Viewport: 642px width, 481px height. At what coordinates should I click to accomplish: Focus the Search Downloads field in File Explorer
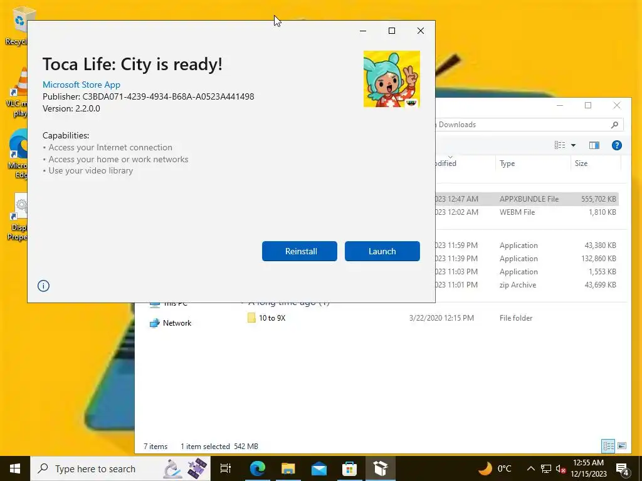click(529, 125)
